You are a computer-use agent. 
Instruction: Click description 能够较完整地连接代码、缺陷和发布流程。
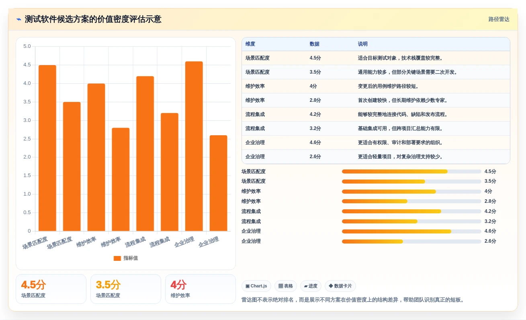tap(404, 114)
